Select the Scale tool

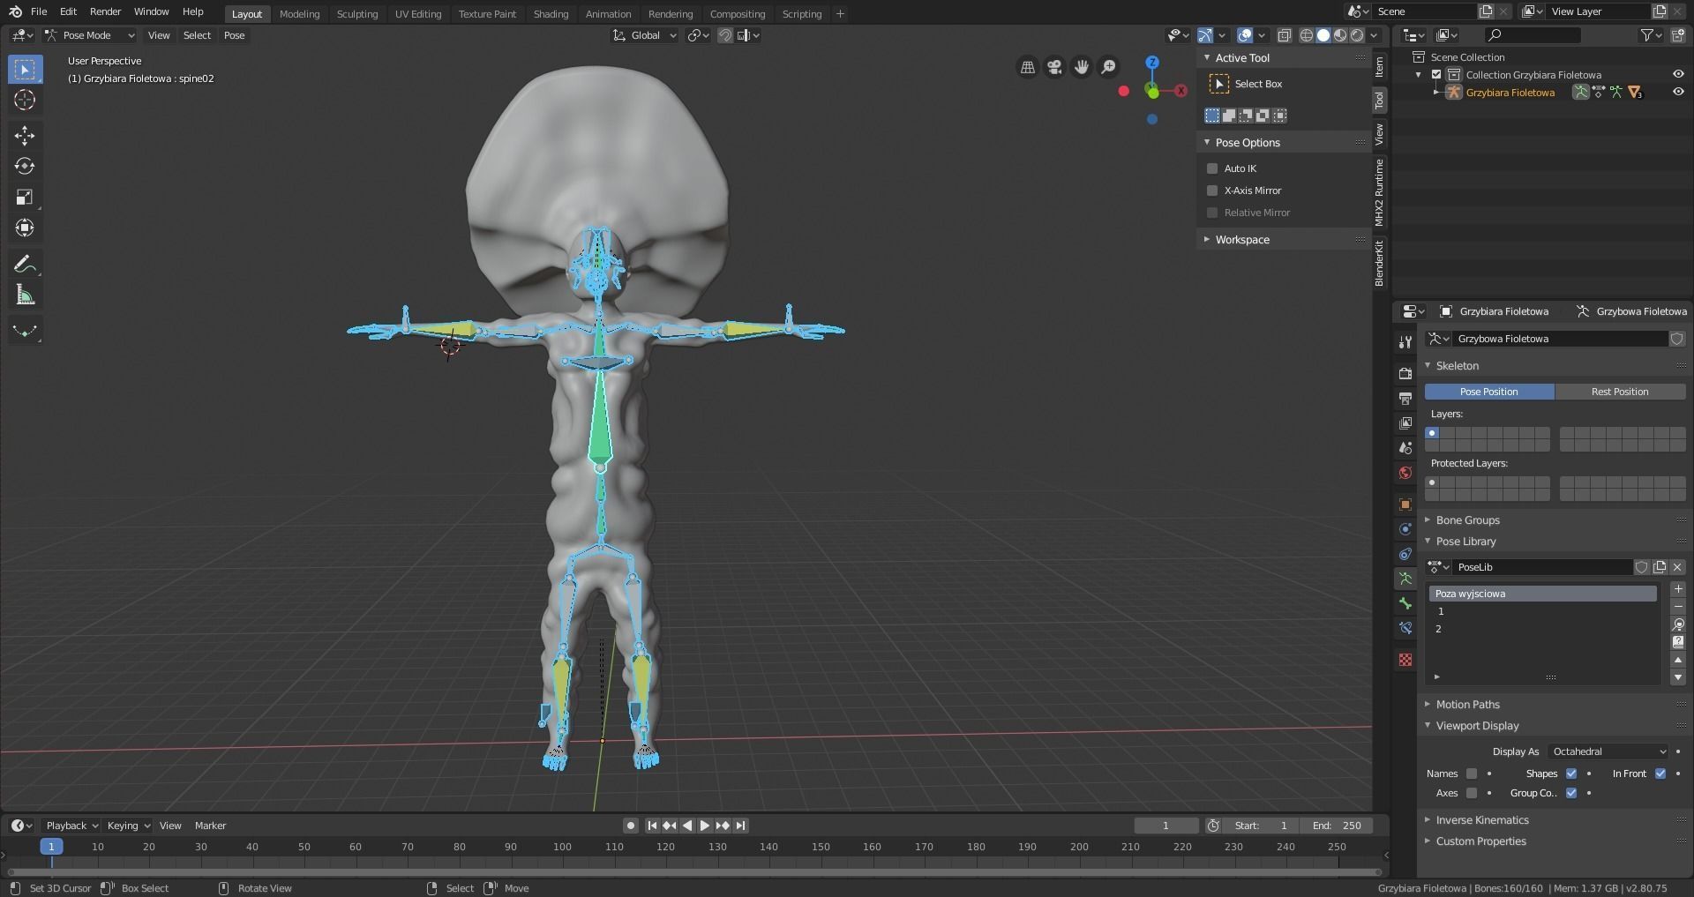[25, 197]
